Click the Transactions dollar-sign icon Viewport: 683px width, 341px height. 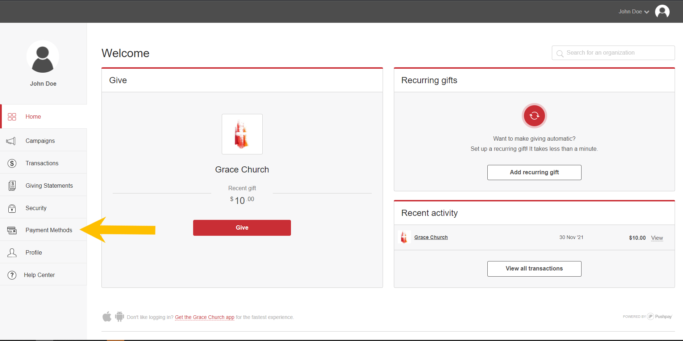coord(12,163)
